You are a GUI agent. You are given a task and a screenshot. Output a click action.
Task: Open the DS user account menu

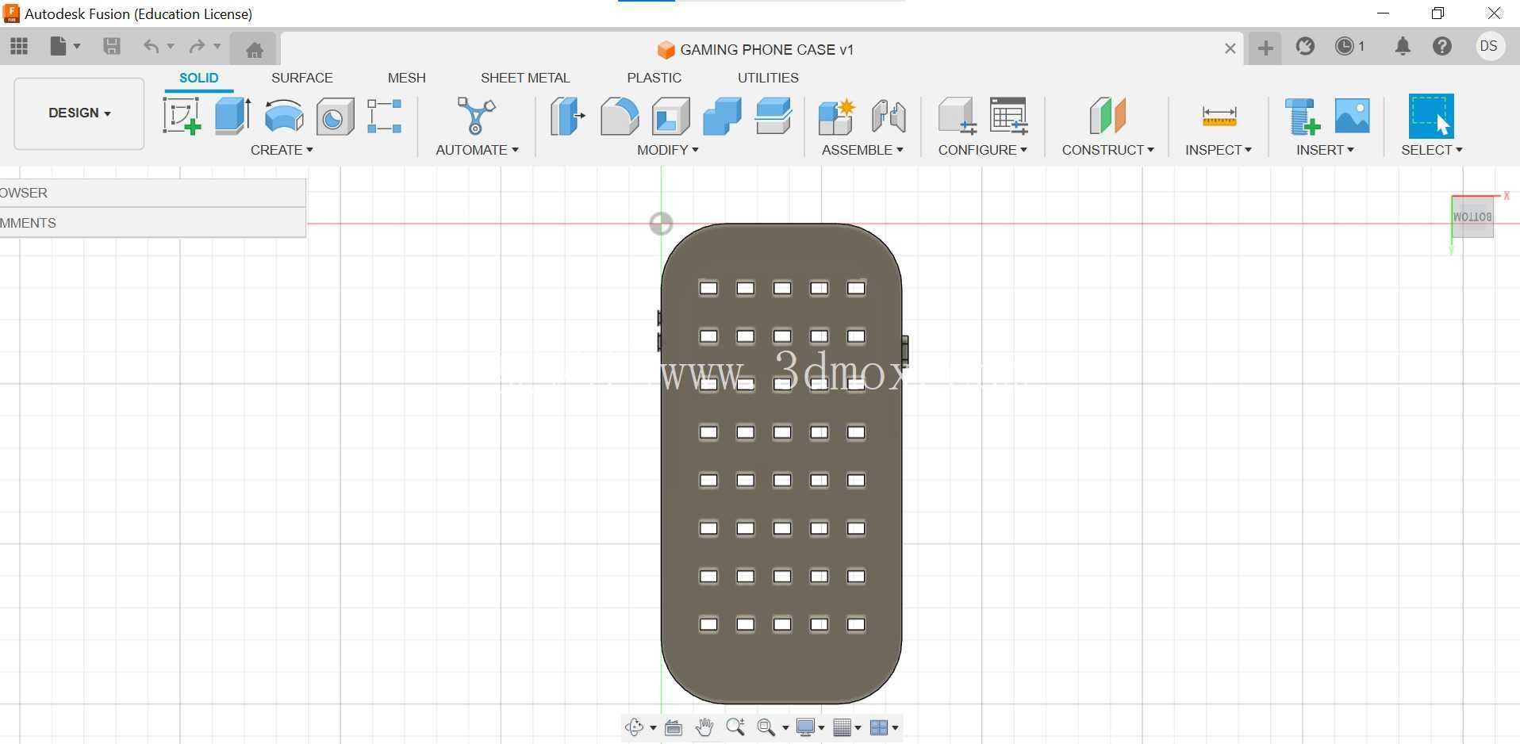(x=1488, y=47)
